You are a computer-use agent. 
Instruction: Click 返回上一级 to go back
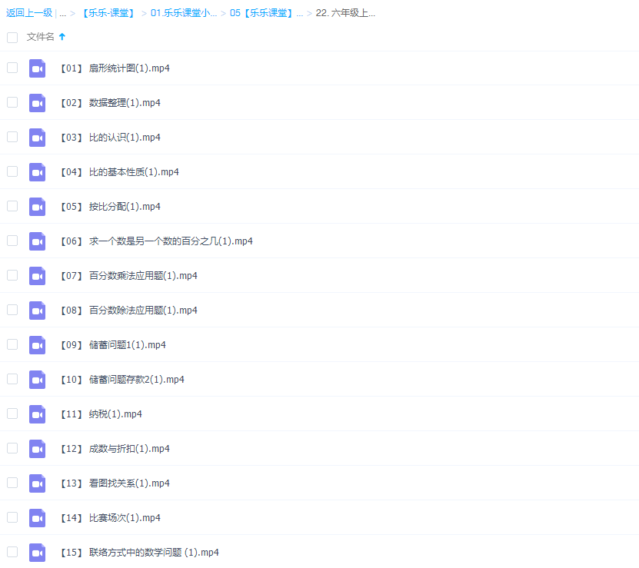click(29, 13)
